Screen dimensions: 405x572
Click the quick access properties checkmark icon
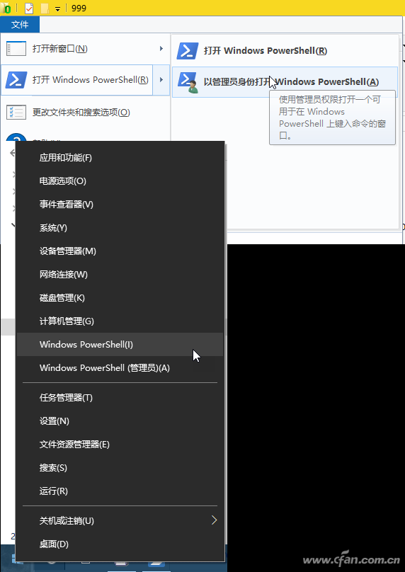(29, 8)
